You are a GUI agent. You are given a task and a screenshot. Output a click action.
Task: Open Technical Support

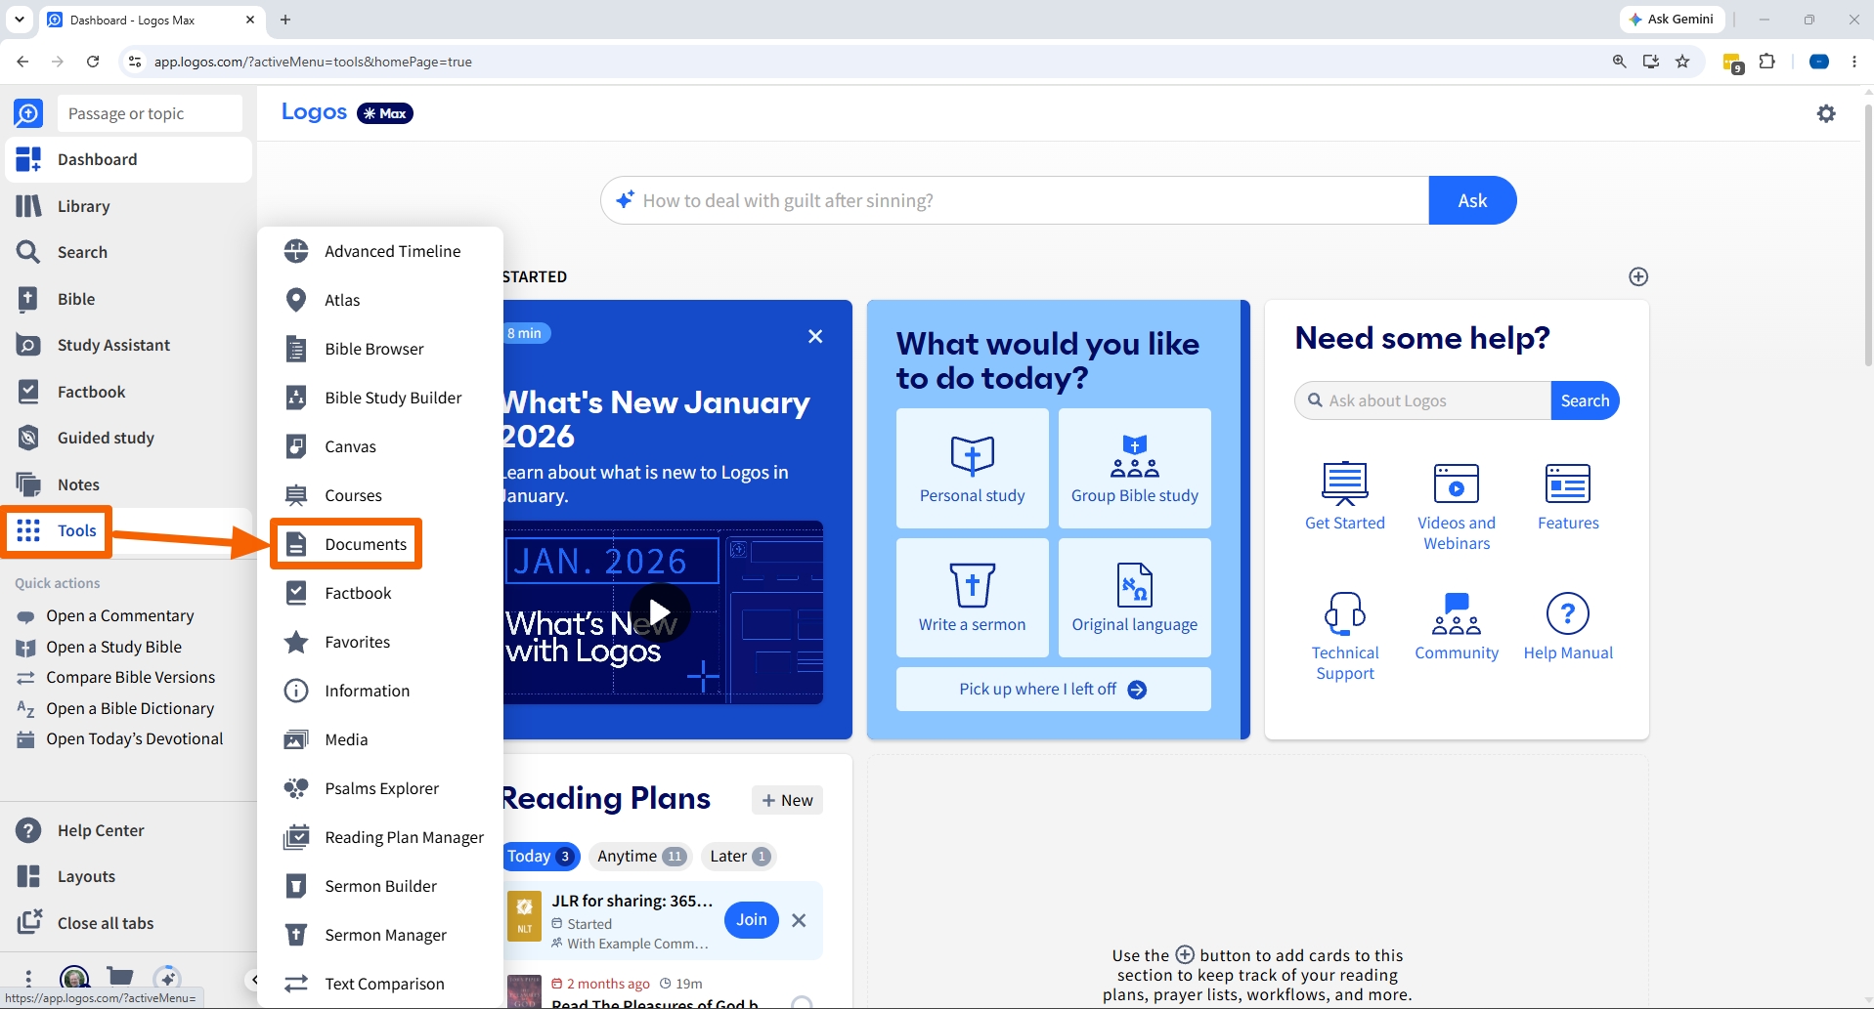[x=1345, y=637]
